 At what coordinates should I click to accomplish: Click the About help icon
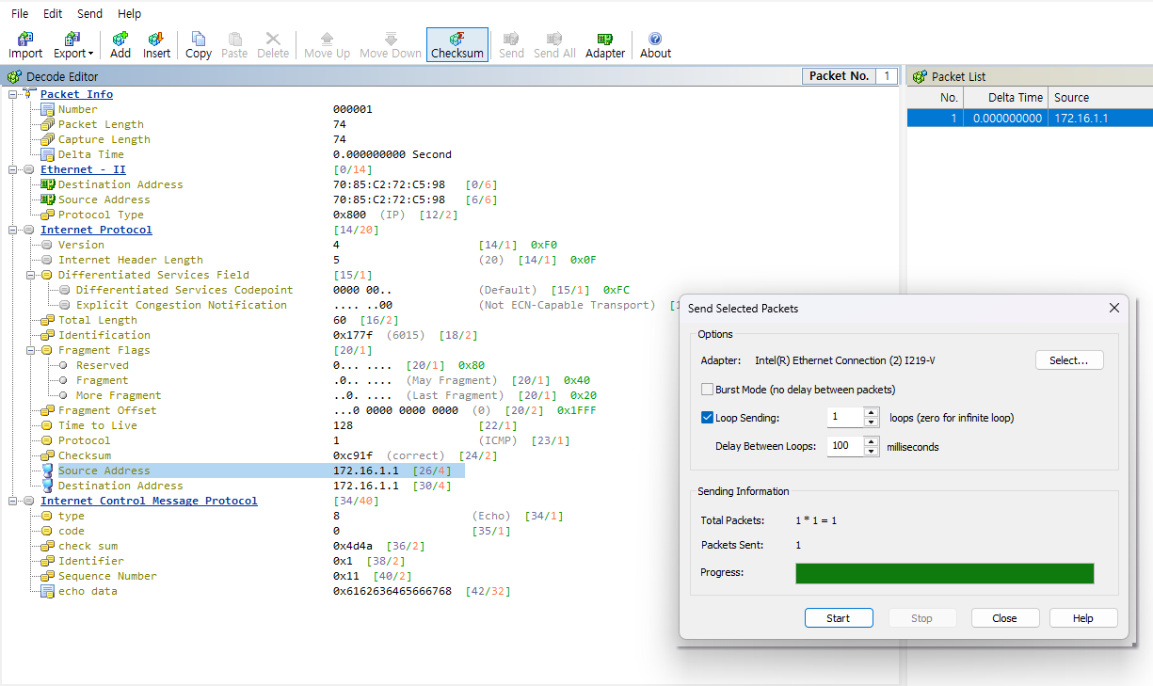point(655,44)
